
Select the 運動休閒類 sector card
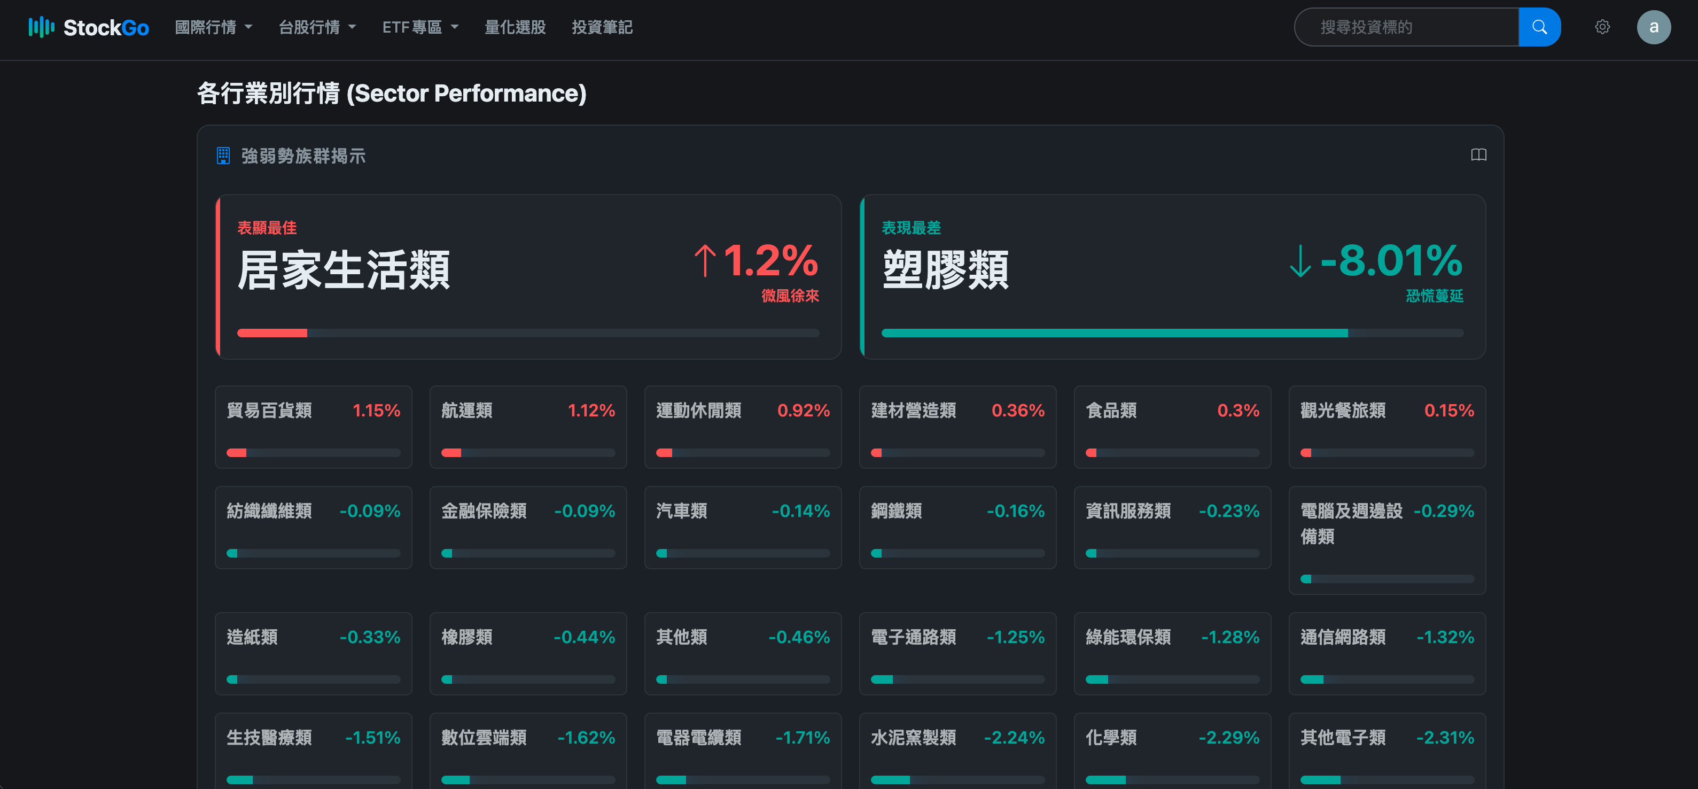(x=743, y=427)
